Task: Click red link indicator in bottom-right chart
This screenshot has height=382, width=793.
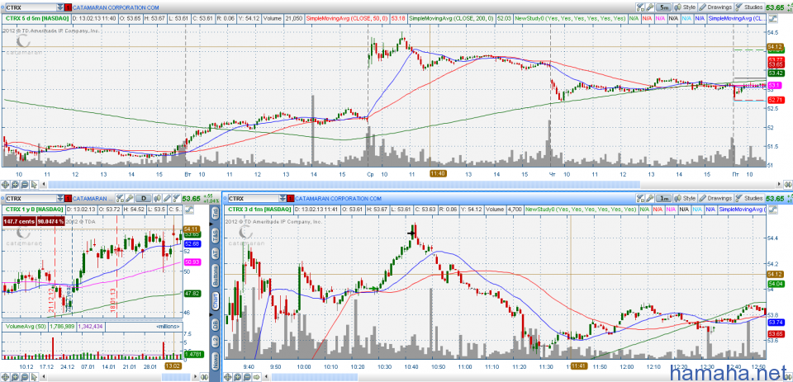Action: point(291,199)
